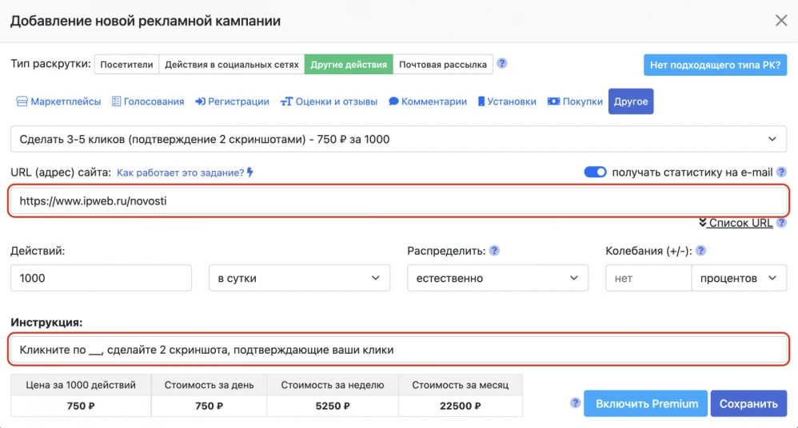Open the 'естественно' distribution dropdown

tap(497, 278)
